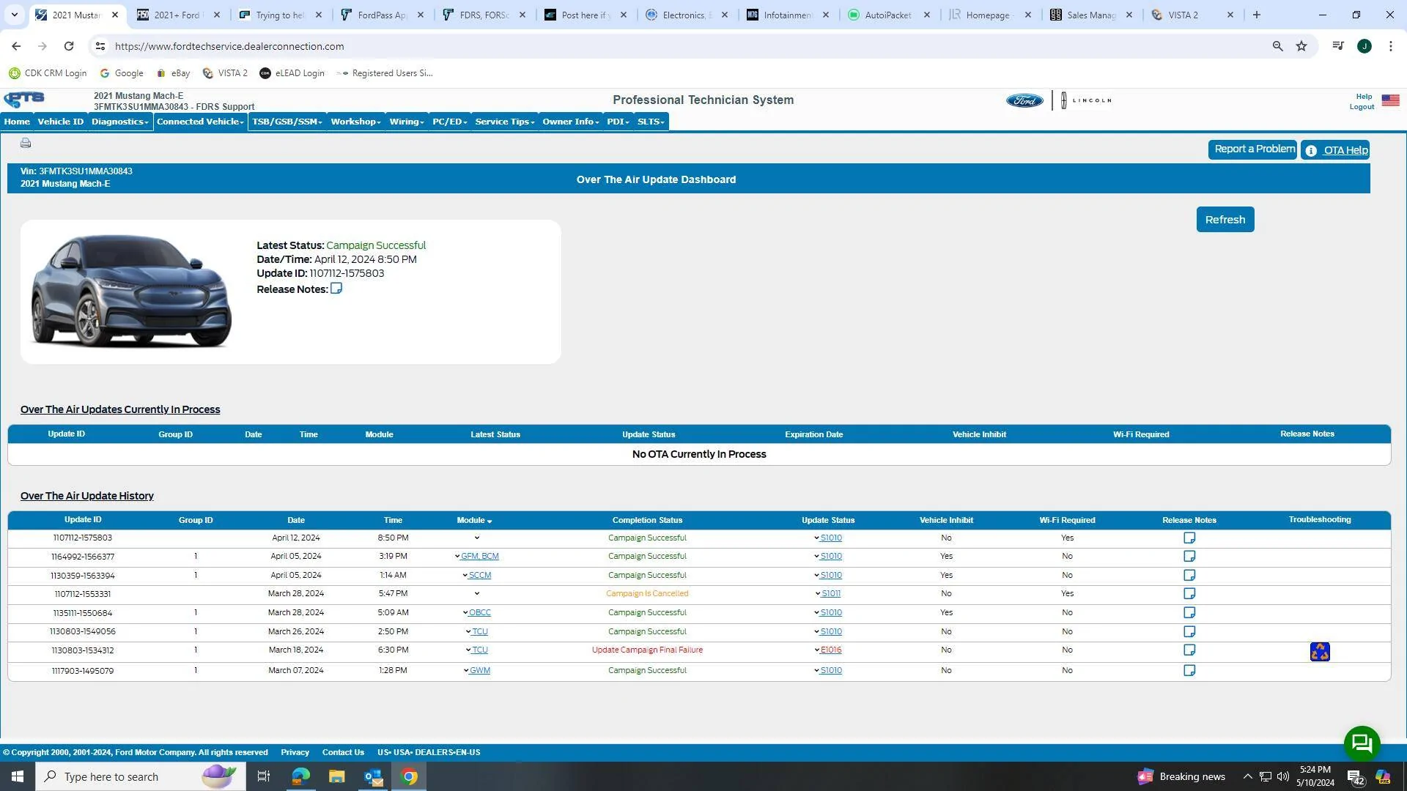Expand the PDI menu

tap(618, 122)
